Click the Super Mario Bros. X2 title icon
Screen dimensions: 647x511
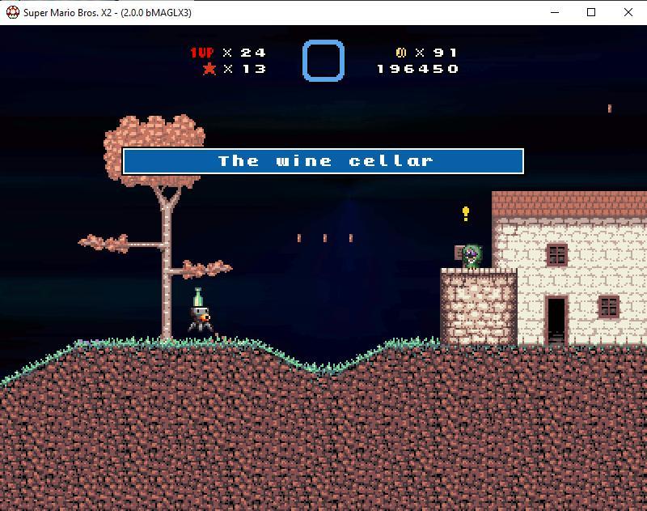12,12
